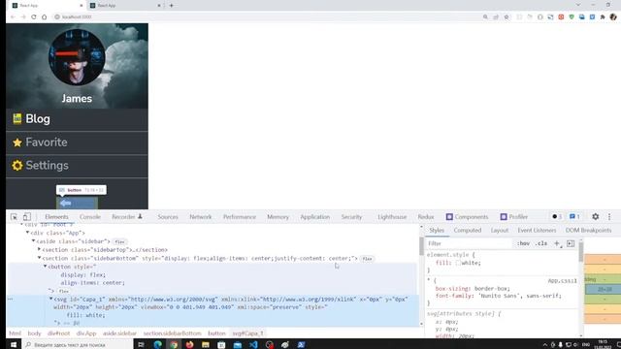Collapse the svg Capa_1 node
The image size is (621, 349).
(51, 299)
